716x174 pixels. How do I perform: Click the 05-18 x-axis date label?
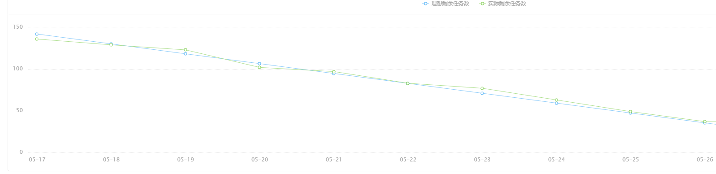(x=111, y=160)
